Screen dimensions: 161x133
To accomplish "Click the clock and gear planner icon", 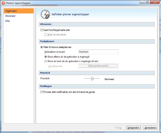I will pos(45,14).
